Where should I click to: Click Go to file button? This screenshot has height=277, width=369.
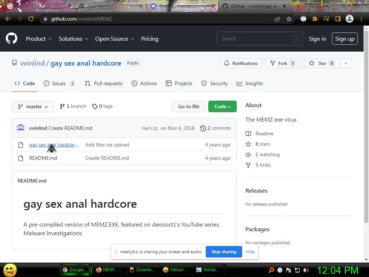point(188,106)
